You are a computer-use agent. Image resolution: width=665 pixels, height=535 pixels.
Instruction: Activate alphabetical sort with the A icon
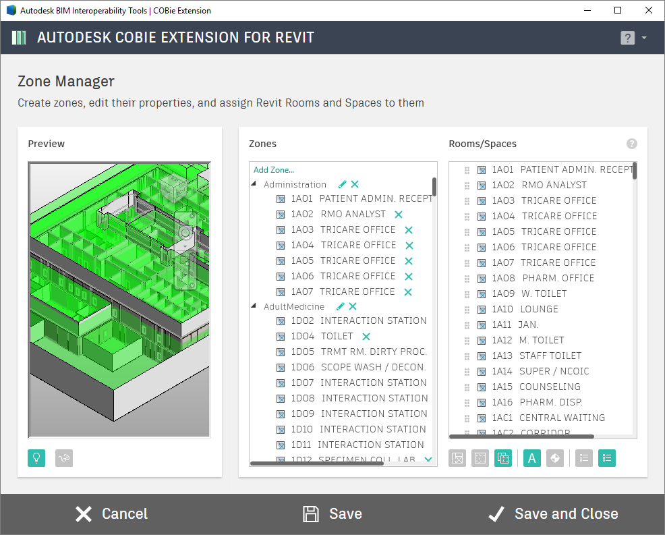click(x=531, y=458)
